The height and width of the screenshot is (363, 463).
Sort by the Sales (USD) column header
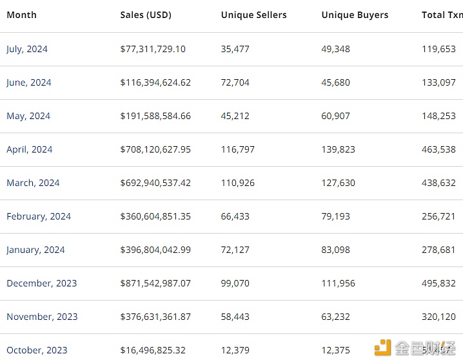click(x=146, y=15)
